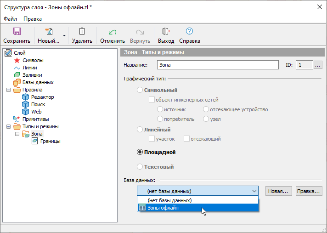This screenshot has width=327, height=233.
Task: Open Help (Справка) from the toolbar
Action: [189, 32]
